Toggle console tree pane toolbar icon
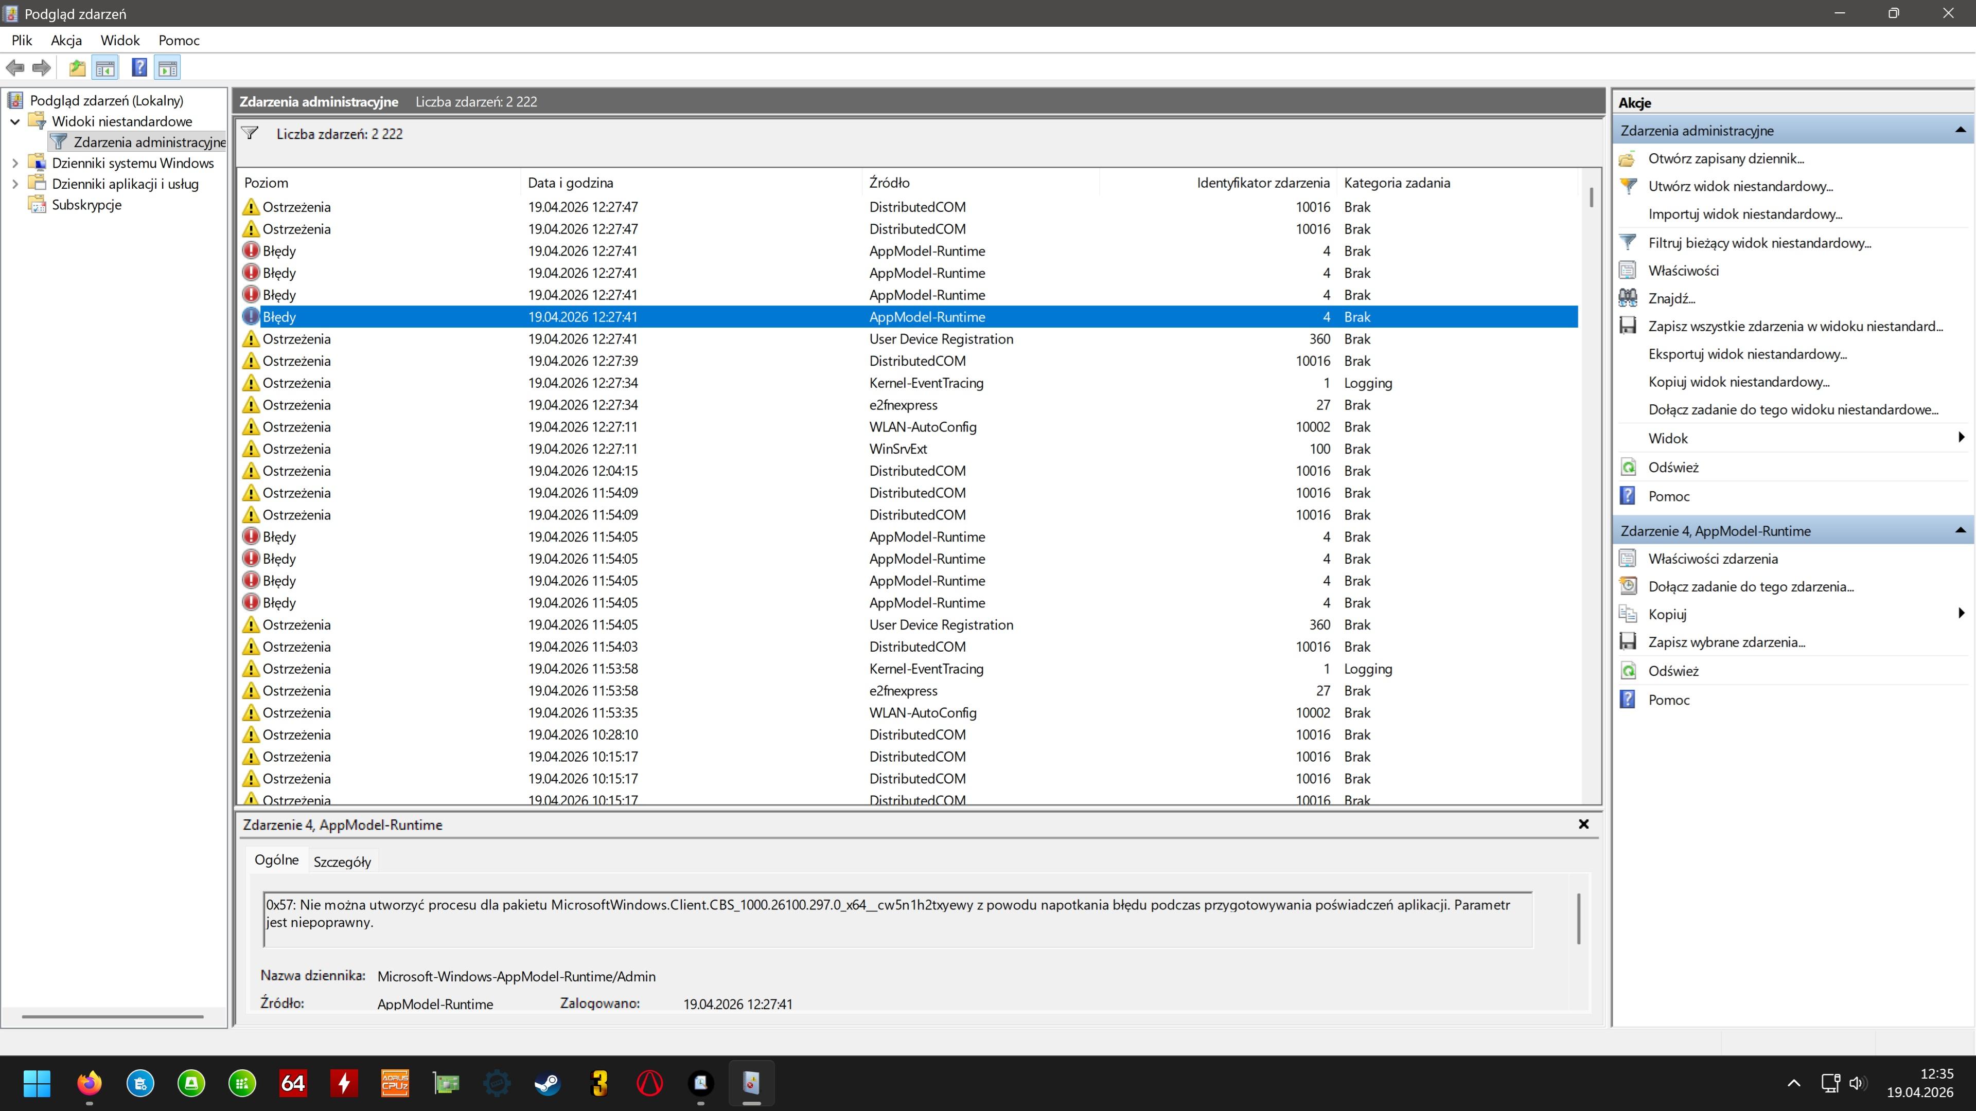The width and height of the screenshot is (1976, 1111). [106, 68]
